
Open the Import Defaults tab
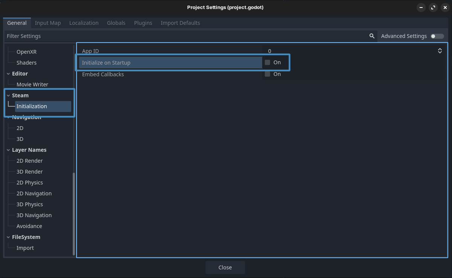pos(180,23)
